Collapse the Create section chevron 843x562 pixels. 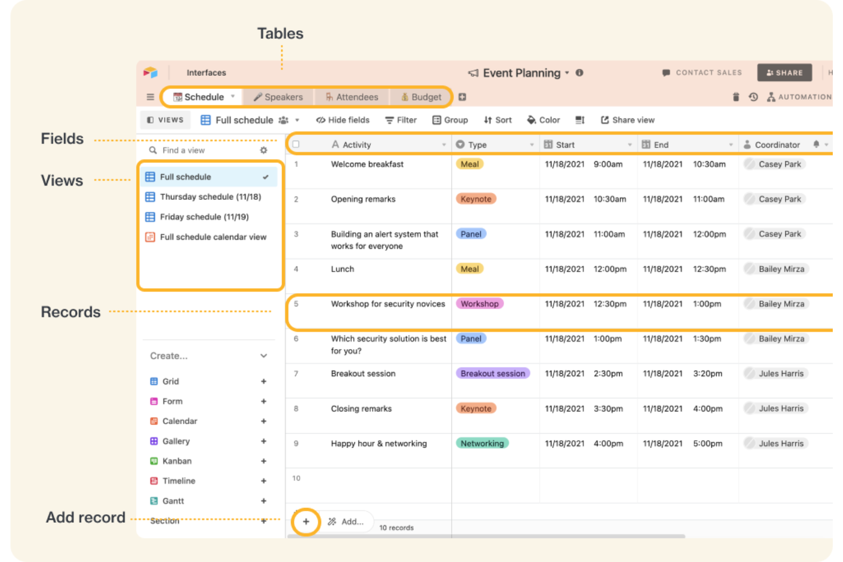click(264, 355)
